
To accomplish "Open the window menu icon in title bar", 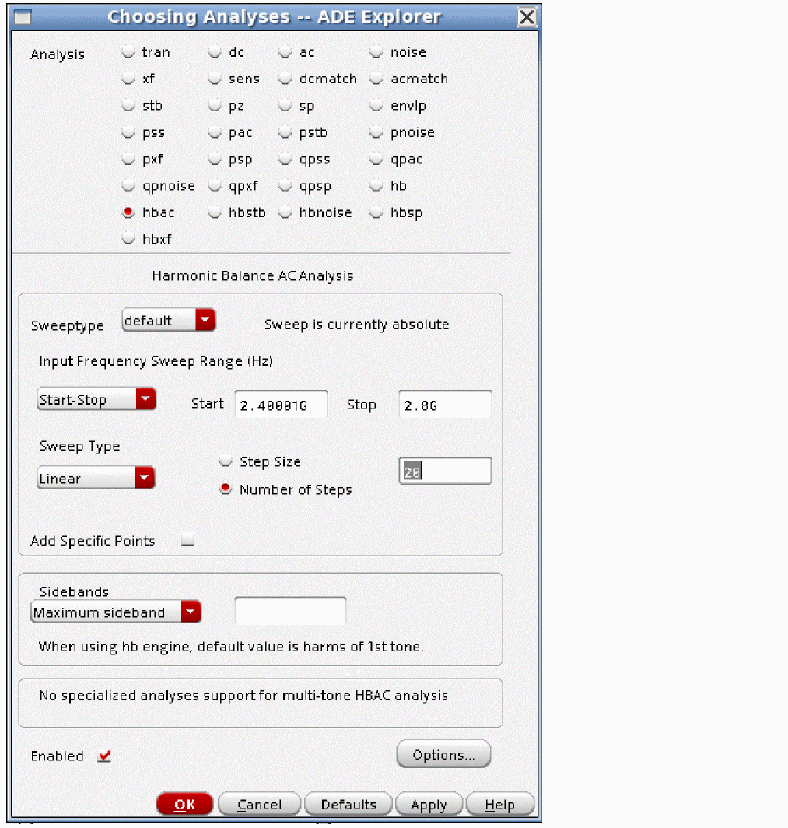I will (22, 17).
